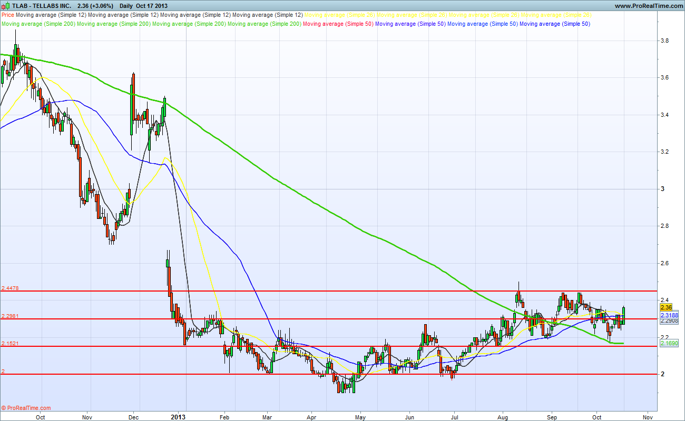This screenshot has height=421, width=685.
Task: Select 3.4 on the price axis
Action: (x=665, y=115)
